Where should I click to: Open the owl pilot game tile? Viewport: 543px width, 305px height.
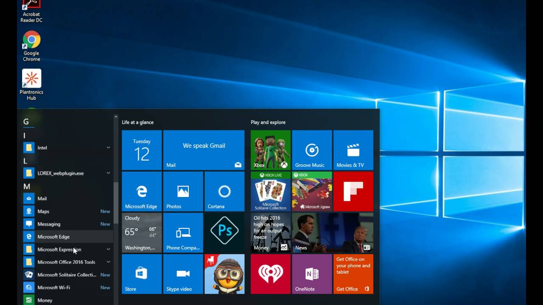click(224, 274)
